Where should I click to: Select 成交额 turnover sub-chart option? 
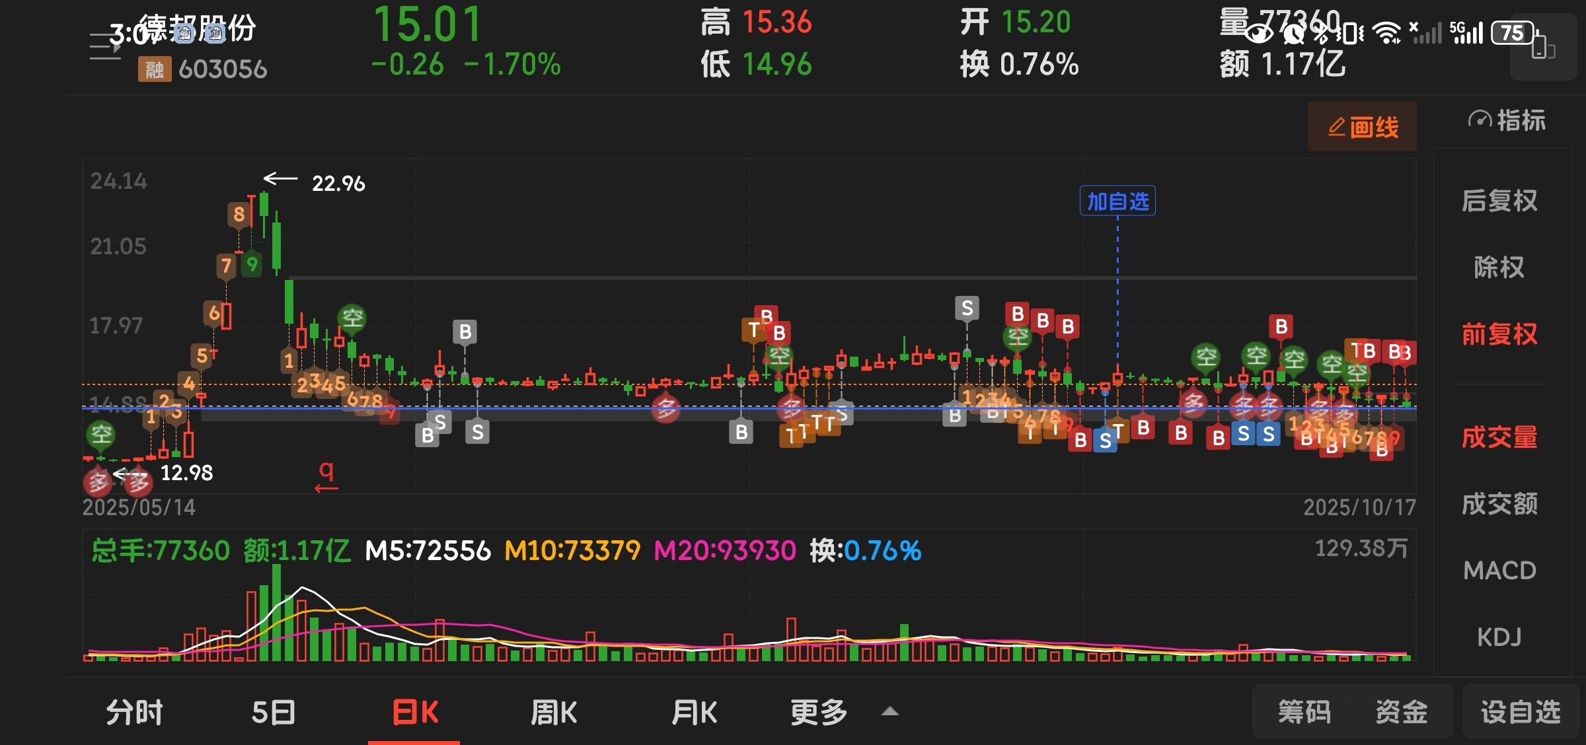pos(1499,503)
